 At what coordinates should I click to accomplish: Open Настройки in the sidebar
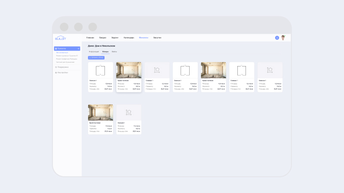click(x=63, y=72)
